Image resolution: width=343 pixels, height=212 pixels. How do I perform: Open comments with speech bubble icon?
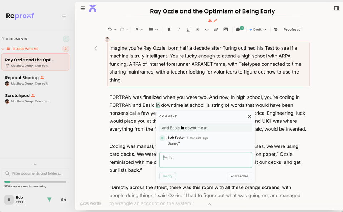(x=238, y=30)
